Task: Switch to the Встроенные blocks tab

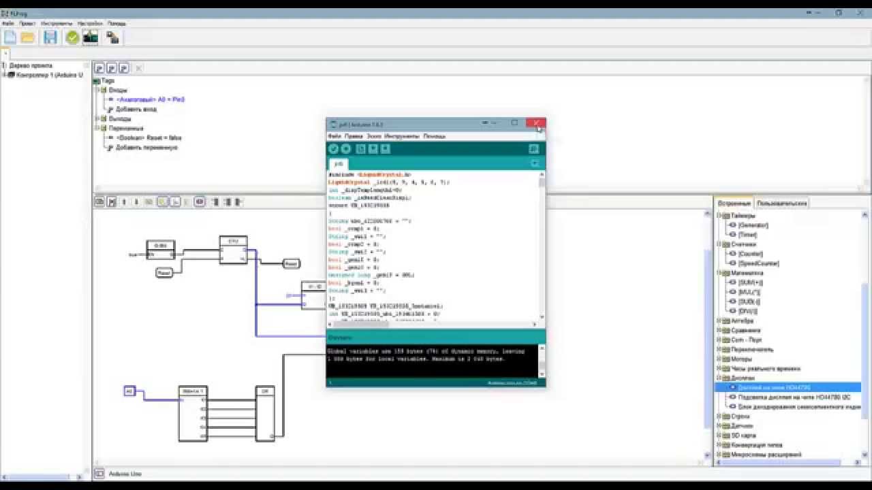Action: click(734, 203)
